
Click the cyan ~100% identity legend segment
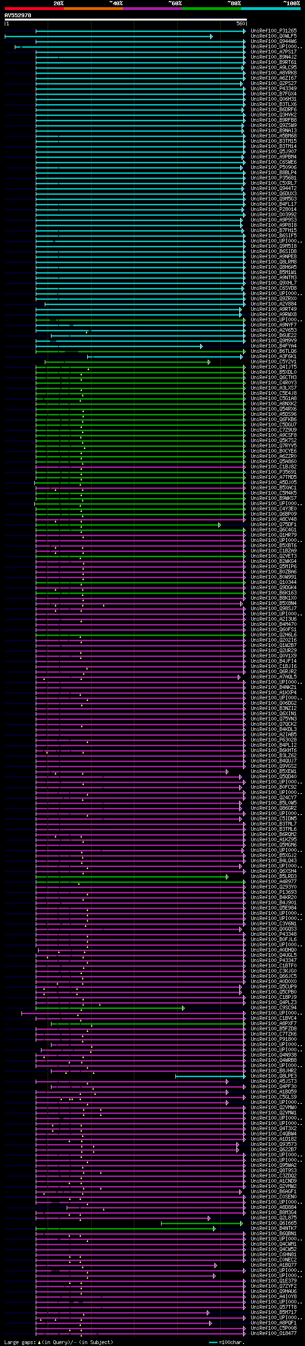point(271,9)
